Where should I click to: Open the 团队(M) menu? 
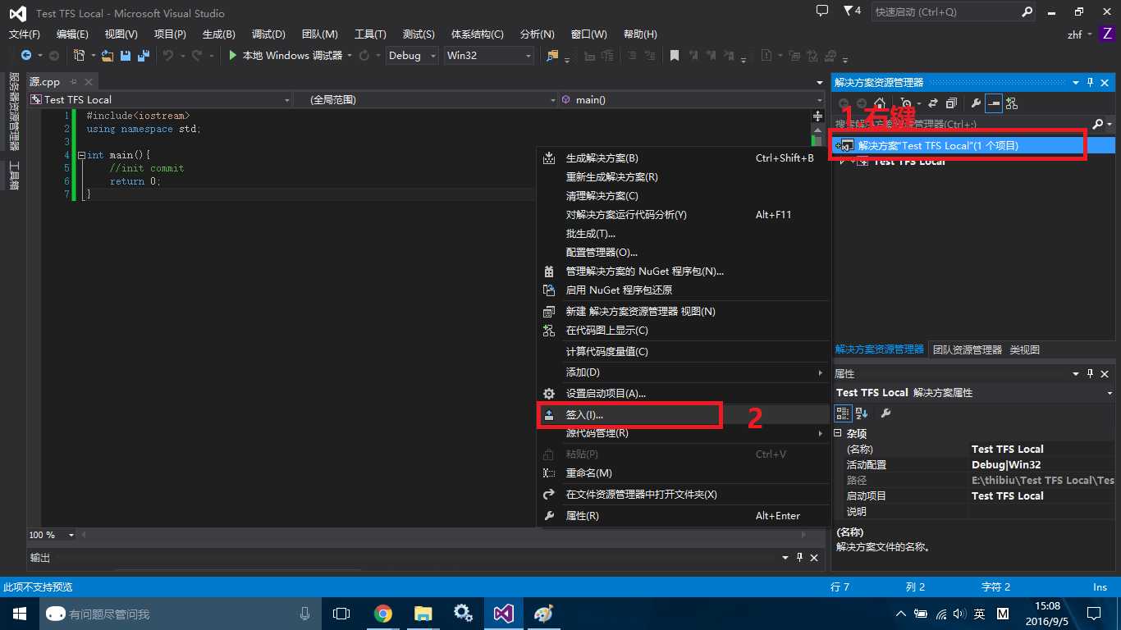[320, 34]
